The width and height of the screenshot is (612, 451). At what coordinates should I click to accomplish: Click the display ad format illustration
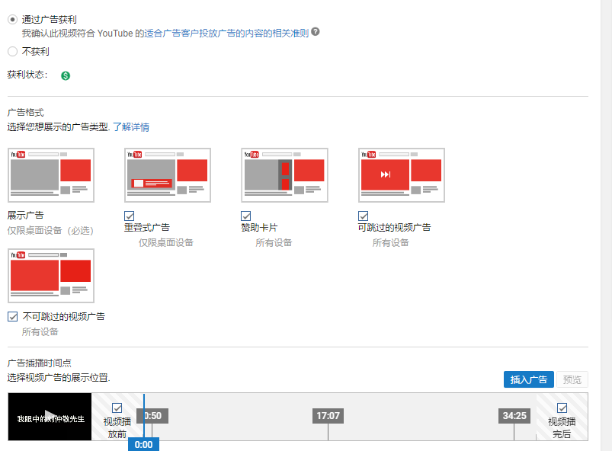(51, 175)
